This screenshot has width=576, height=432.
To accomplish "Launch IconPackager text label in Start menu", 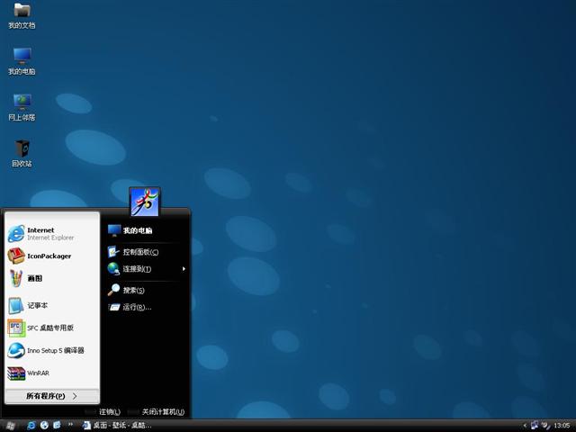I will pos(49,256).
